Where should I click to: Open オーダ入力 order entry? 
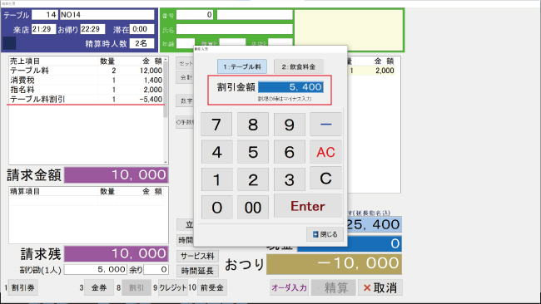point(289,287)
